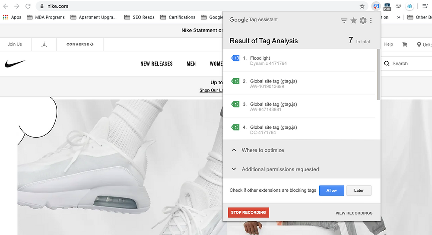Image resolution: width=432 pixels, height=235 pixels.
Task: Click the Shop Our Latest link
Action: tap(211, 90)
